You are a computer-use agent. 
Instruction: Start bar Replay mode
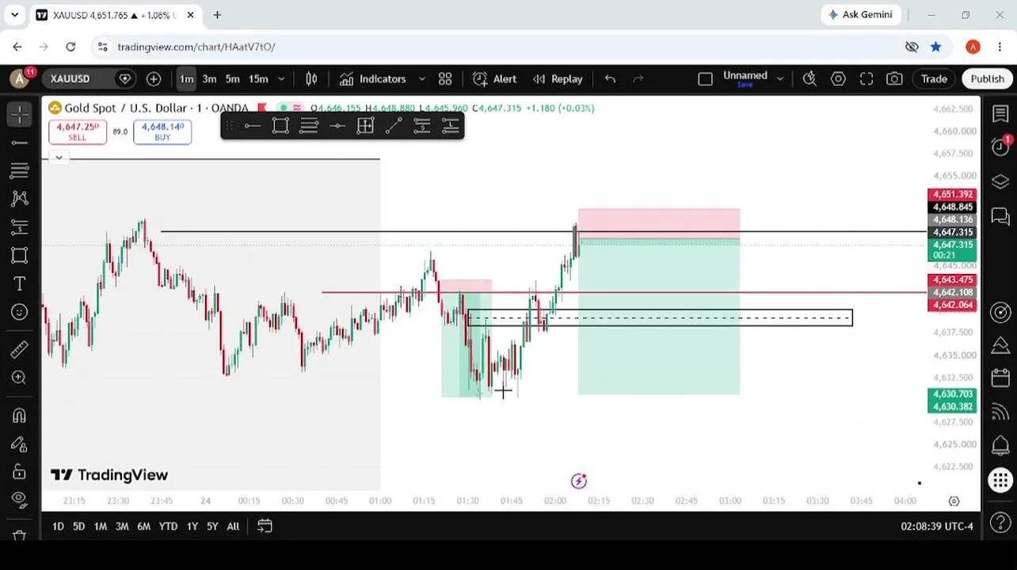[558, 78]
